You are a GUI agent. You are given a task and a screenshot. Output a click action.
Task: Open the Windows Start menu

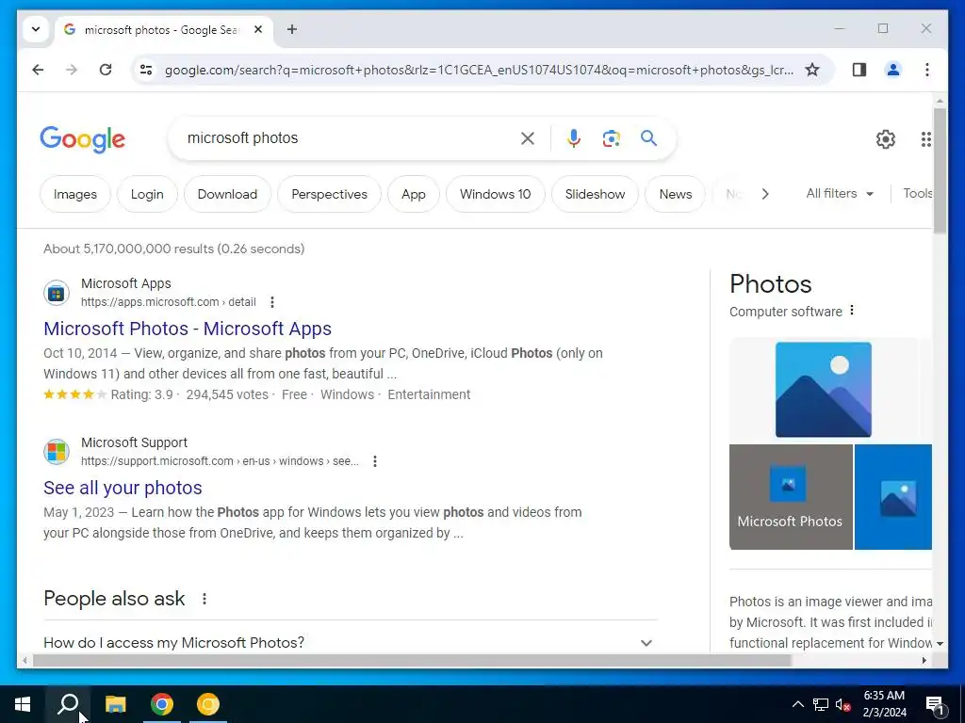pyautogui.click(x=23, y=704)
